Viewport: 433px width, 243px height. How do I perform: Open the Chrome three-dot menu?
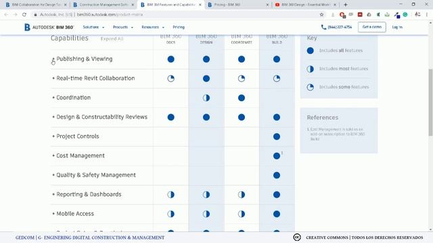[427, 15]
